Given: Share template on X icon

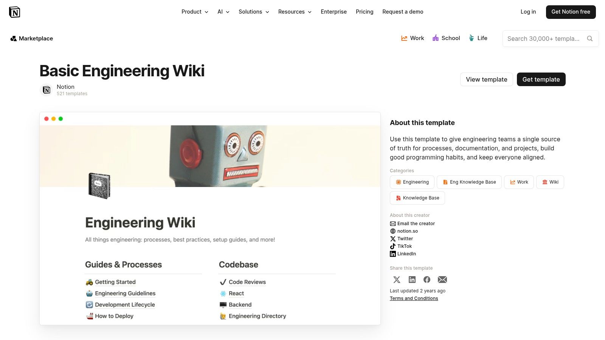Looking at the screenshot, I should (397, 280).
